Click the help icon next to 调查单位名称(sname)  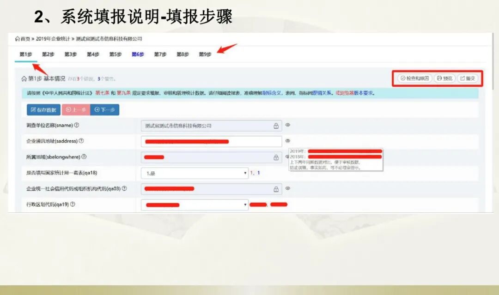pyautogui.click(x=76, y=125)
